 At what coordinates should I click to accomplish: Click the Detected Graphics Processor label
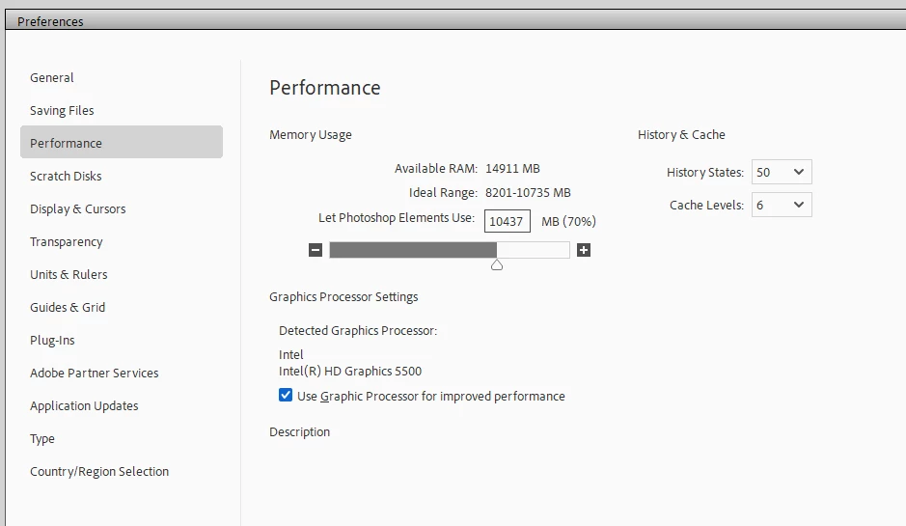click(x=358, y=331)
